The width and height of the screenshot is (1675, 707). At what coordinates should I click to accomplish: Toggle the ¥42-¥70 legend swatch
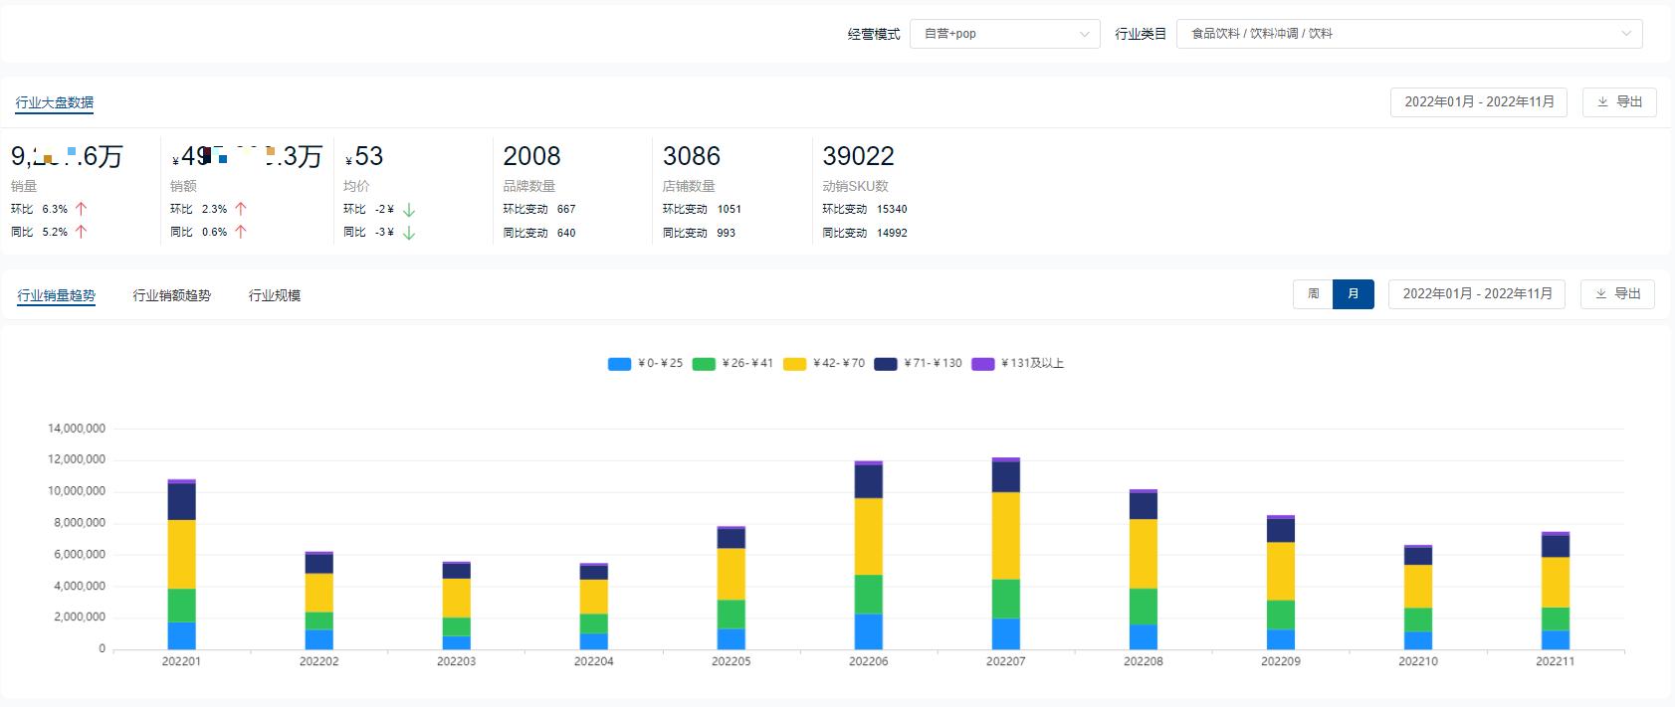794,364
